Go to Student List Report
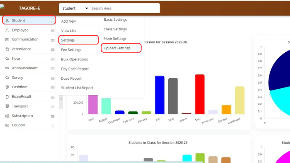Screen dimensions: 290x163 pos(77,88)
